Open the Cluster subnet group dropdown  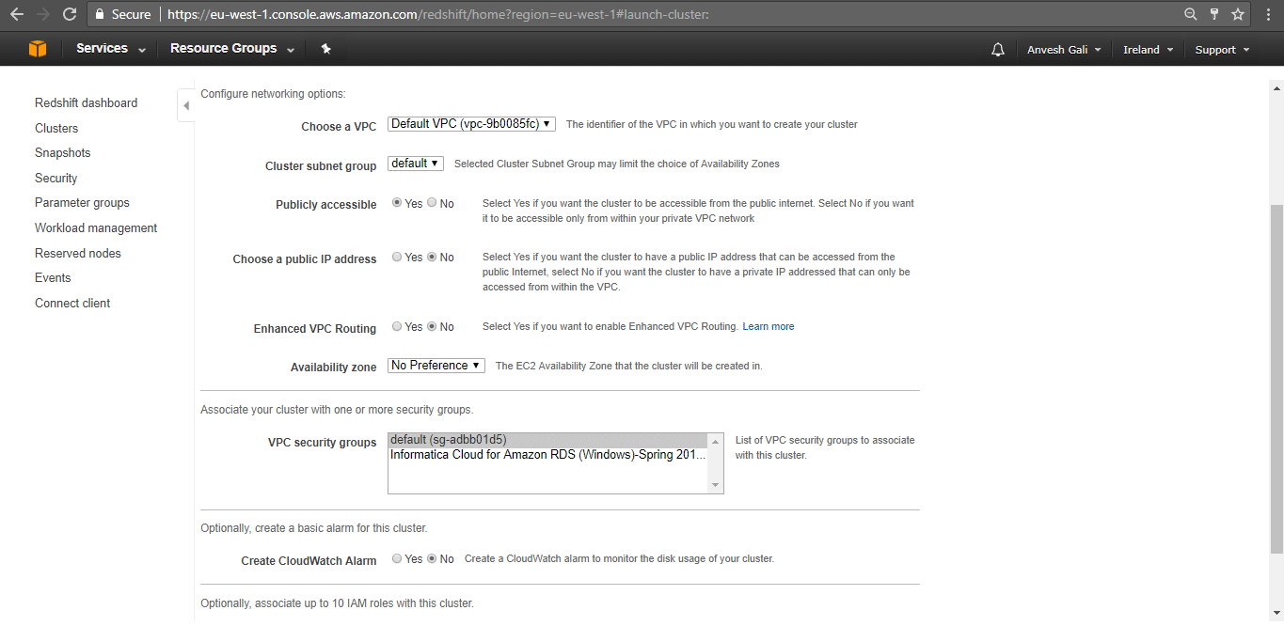[x=415, y=164]
